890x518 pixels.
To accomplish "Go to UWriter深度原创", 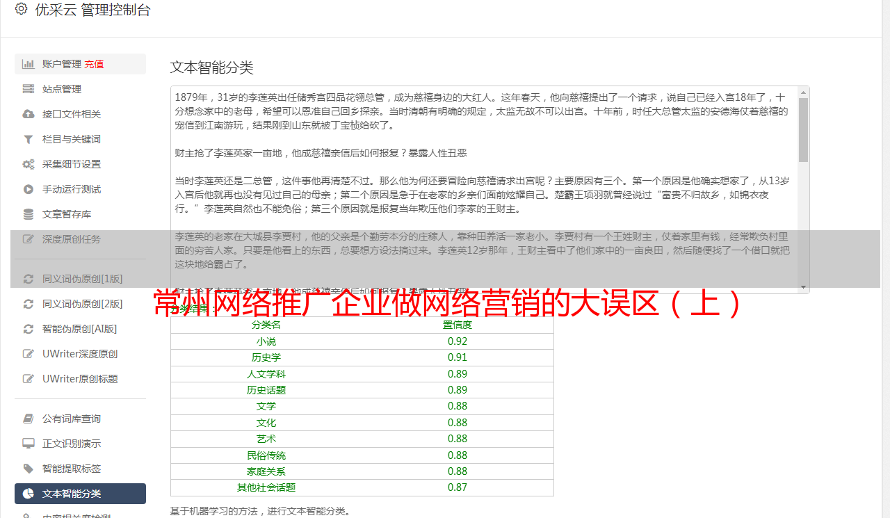I will click(80, 354).
